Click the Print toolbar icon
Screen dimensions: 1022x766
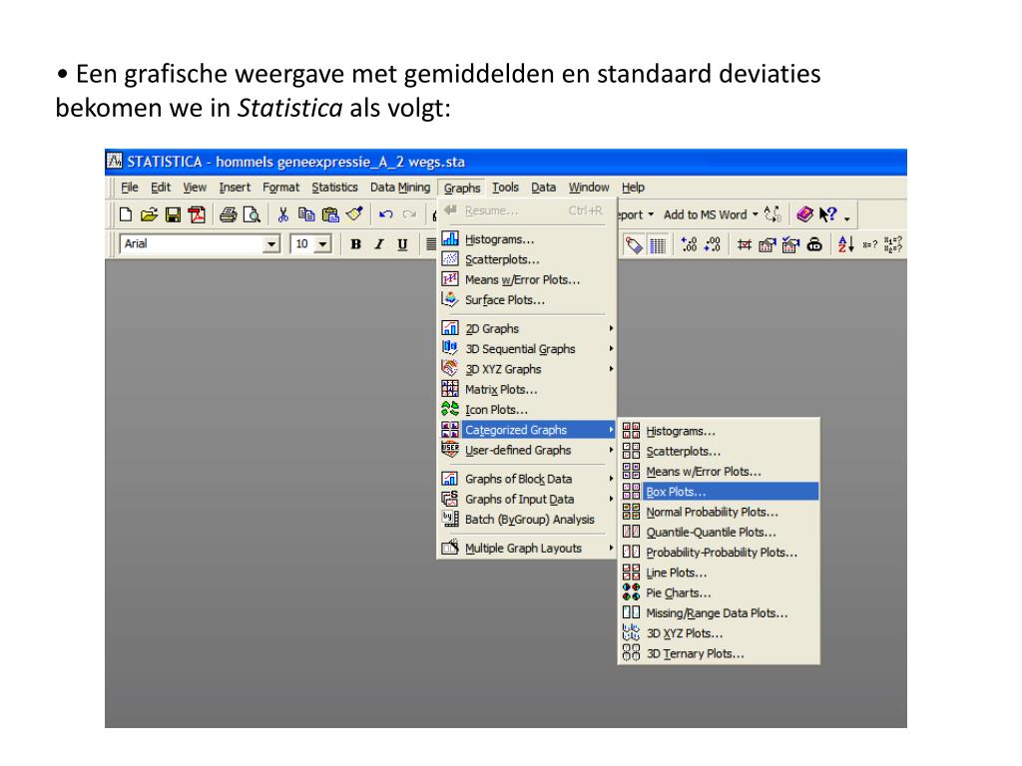228,214
